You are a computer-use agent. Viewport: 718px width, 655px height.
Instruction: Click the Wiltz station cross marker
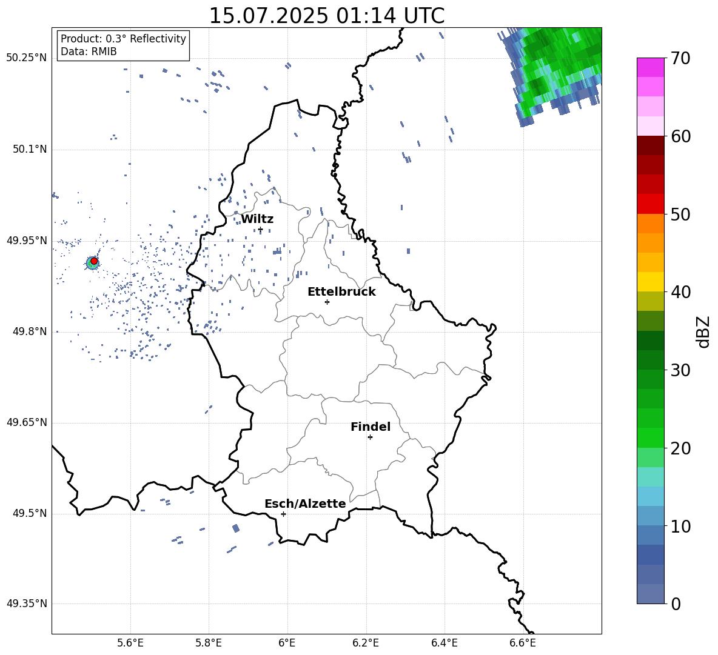[x=261, y=230]
